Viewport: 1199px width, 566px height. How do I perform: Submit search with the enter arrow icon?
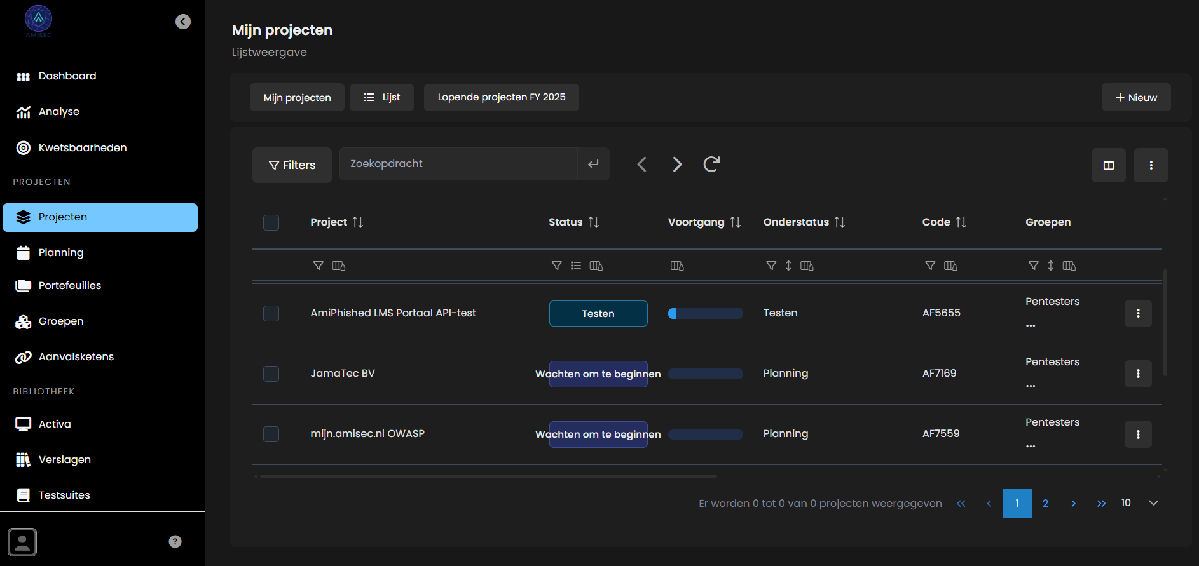pos(593,164)
